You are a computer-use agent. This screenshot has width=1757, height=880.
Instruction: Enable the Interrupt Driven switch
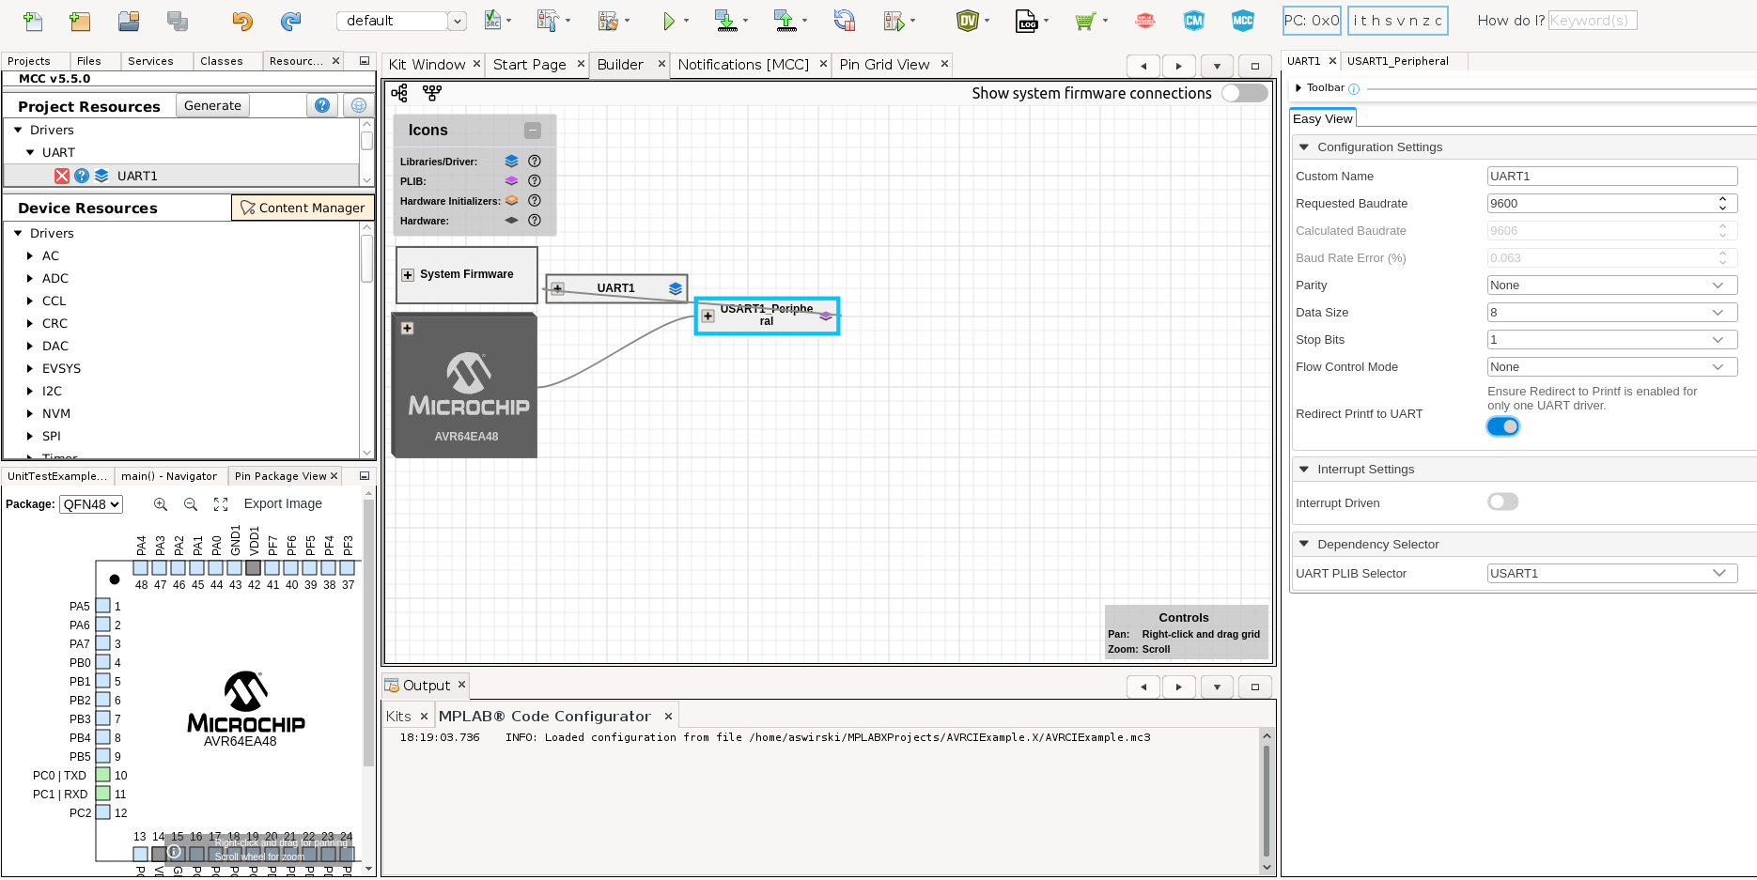pos(1503,502)
